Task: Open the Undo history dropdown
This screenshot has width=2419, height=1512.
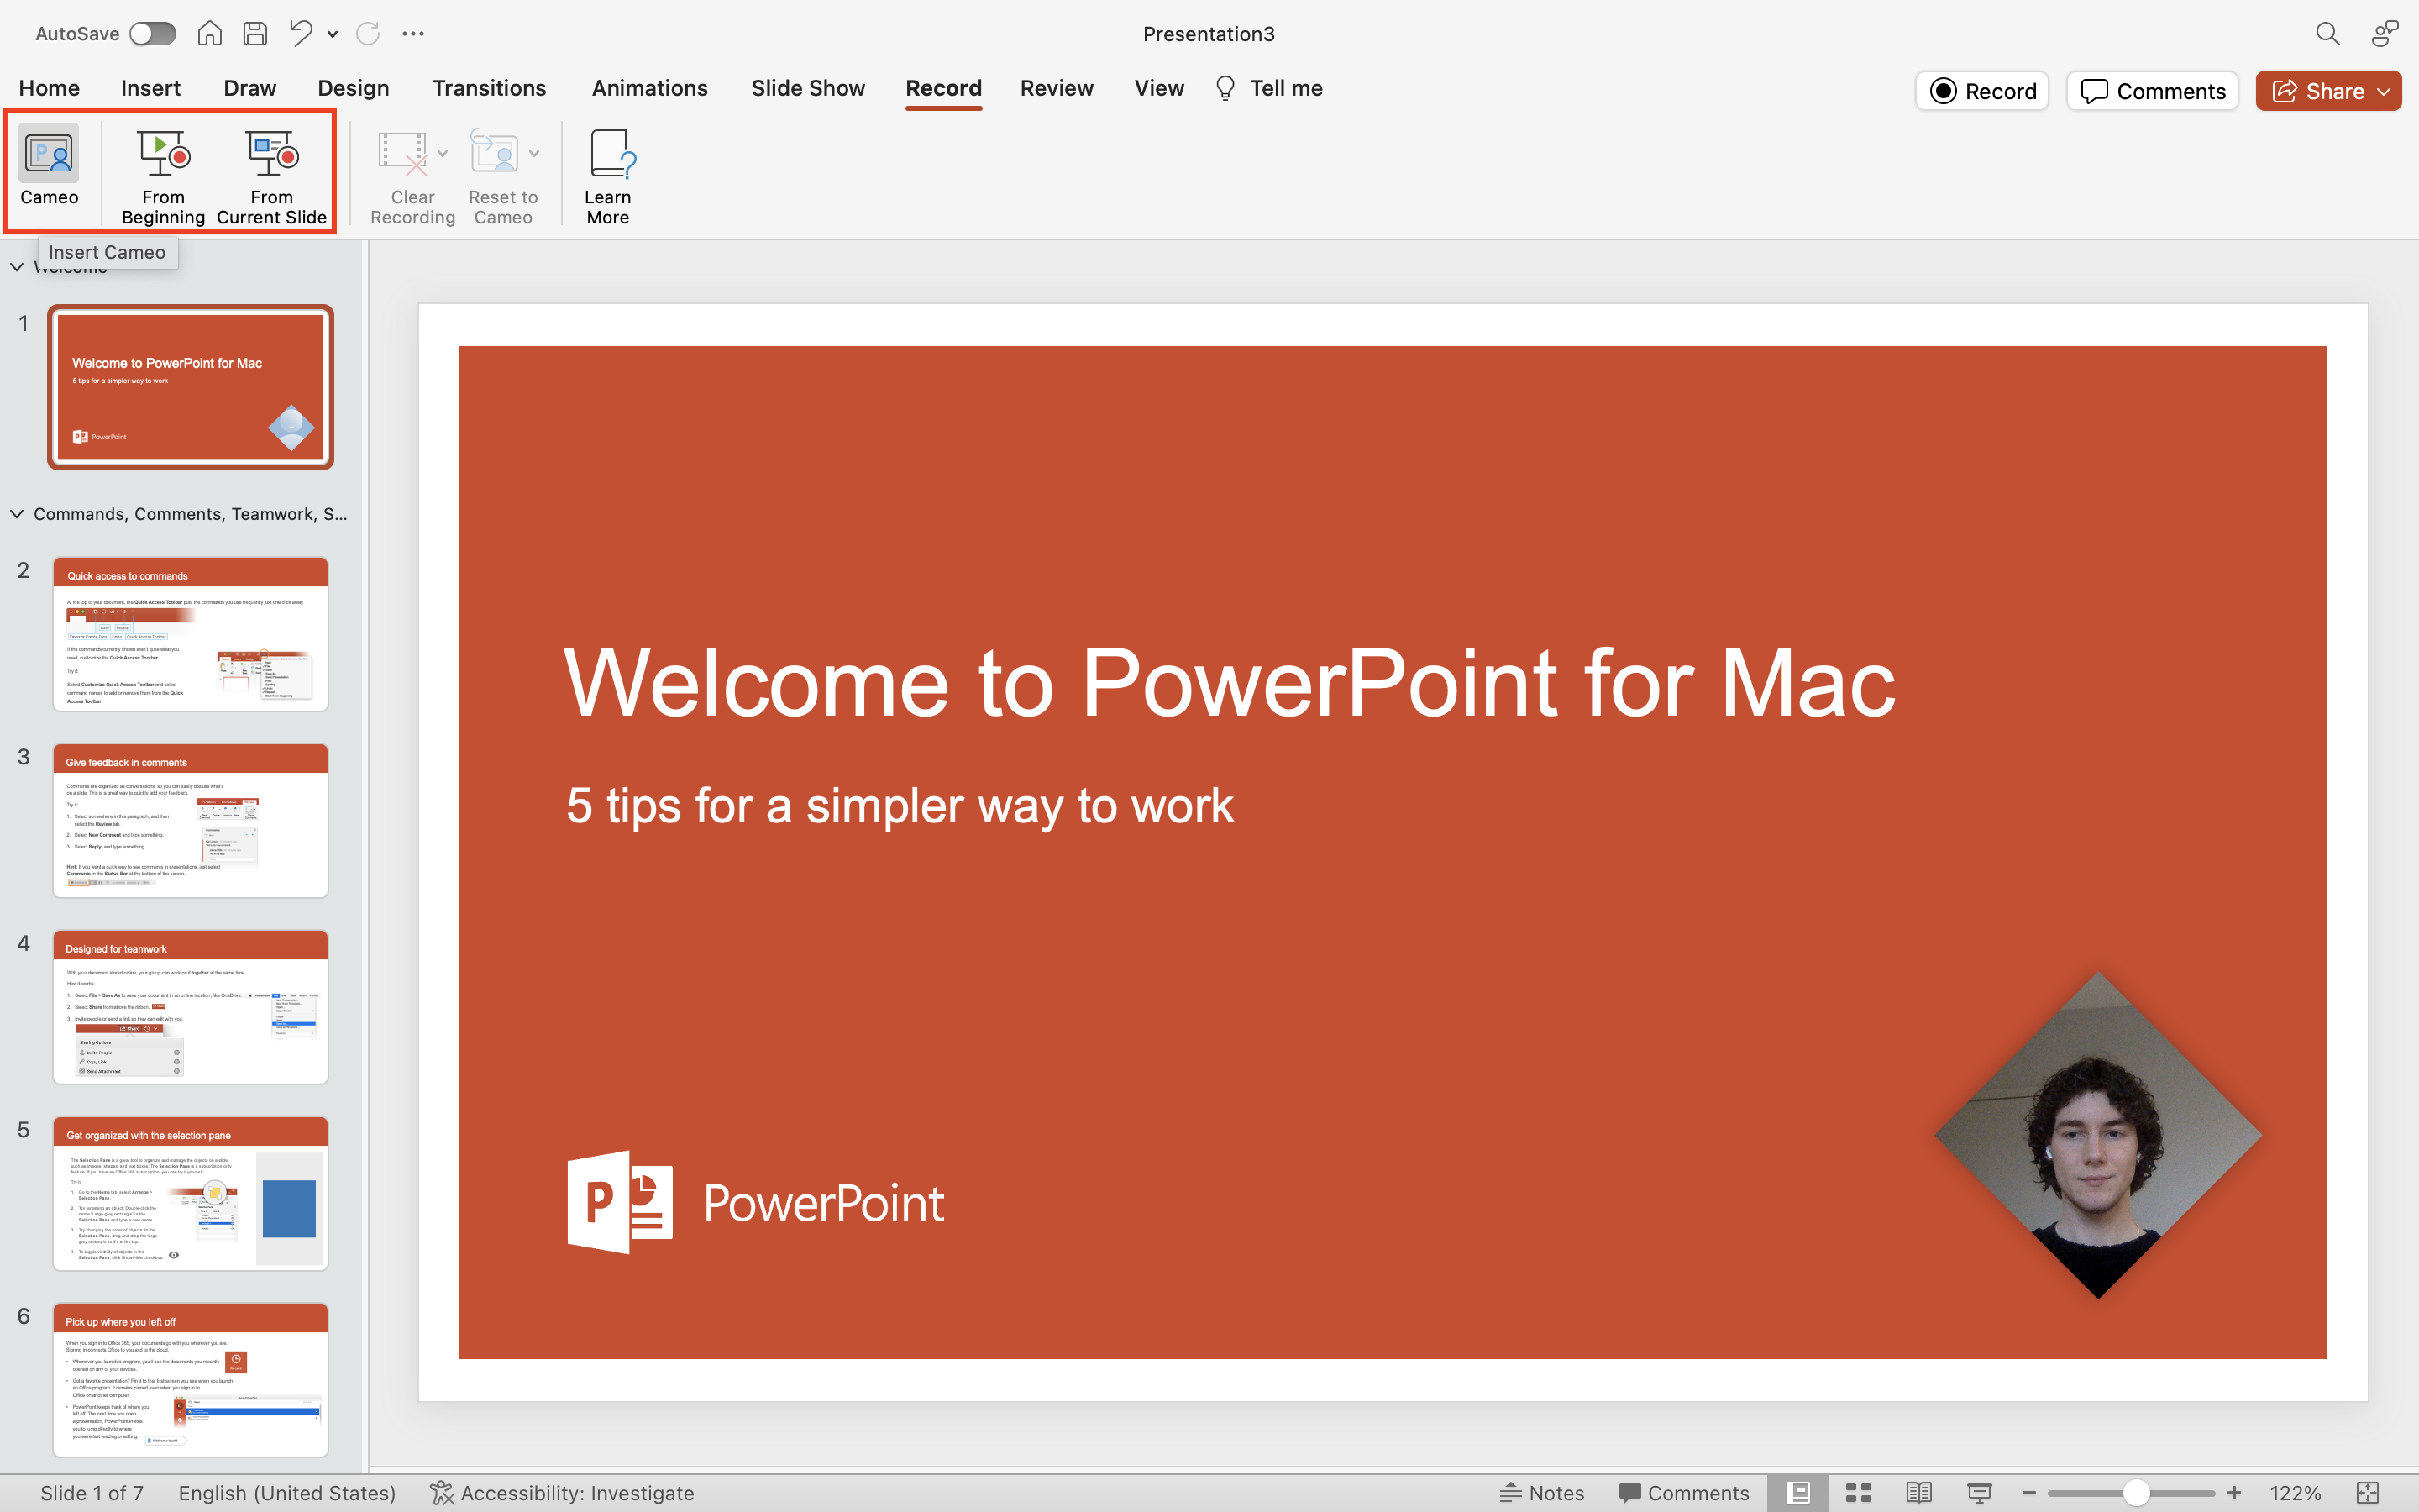Action: (333, 31)
